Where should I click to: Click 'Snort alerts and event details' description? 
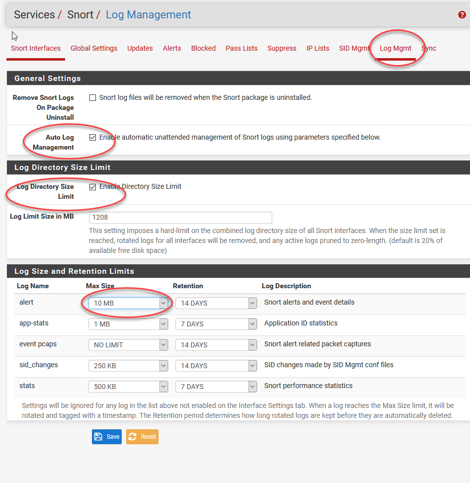(309, 302)
